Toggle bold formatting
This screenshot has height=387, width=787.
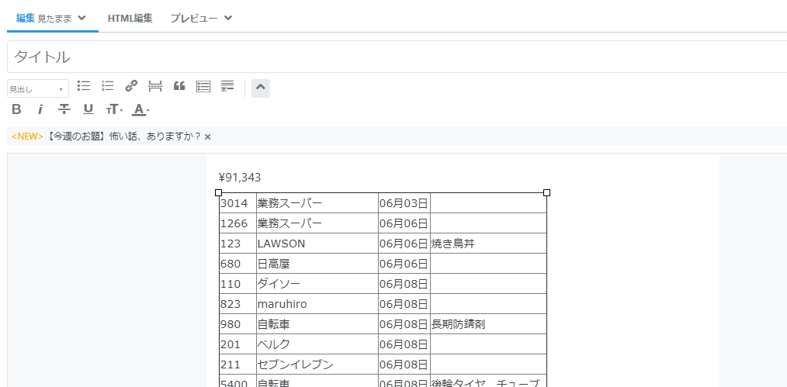[16, 109]
